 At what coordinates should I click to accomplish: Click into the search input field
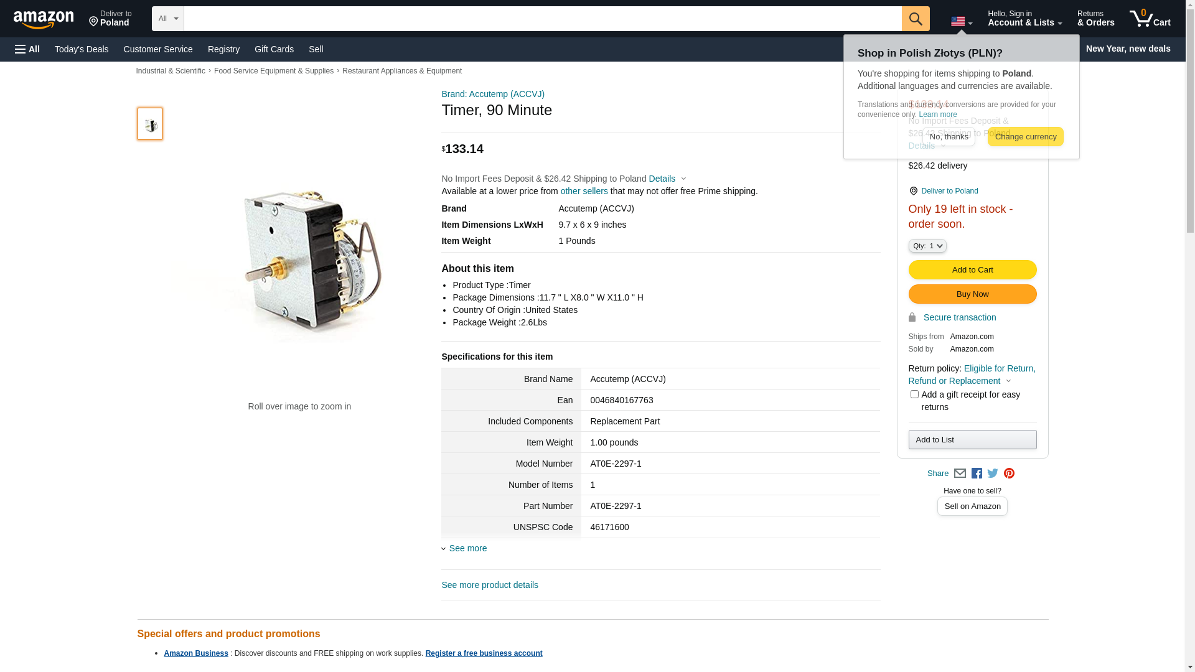click(x=542, y=19)
